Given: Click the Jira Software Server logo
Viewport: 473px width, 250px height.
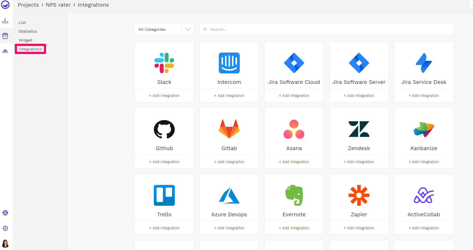Looking at the screenshot, I should tap(359, 63).
